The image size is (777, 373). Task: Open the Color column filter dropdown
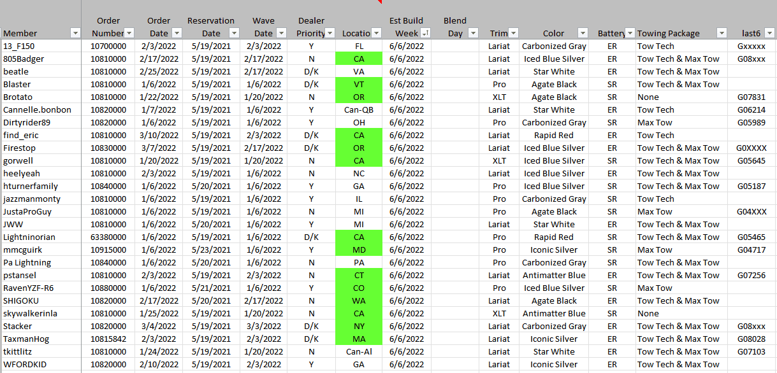(582, 33)
